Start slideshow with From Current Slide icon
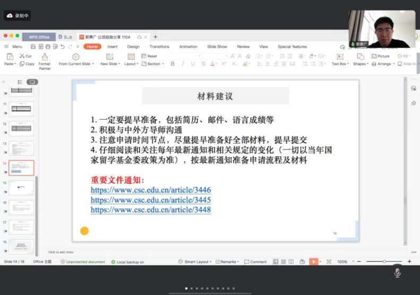The height and width of the screenshot is (295, 420). click(x=75, y=57)
